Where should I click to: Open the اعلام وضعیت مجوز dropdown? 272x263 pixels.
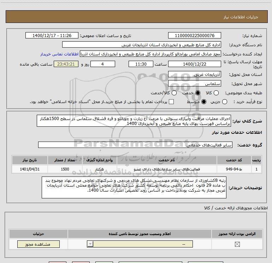140,244
